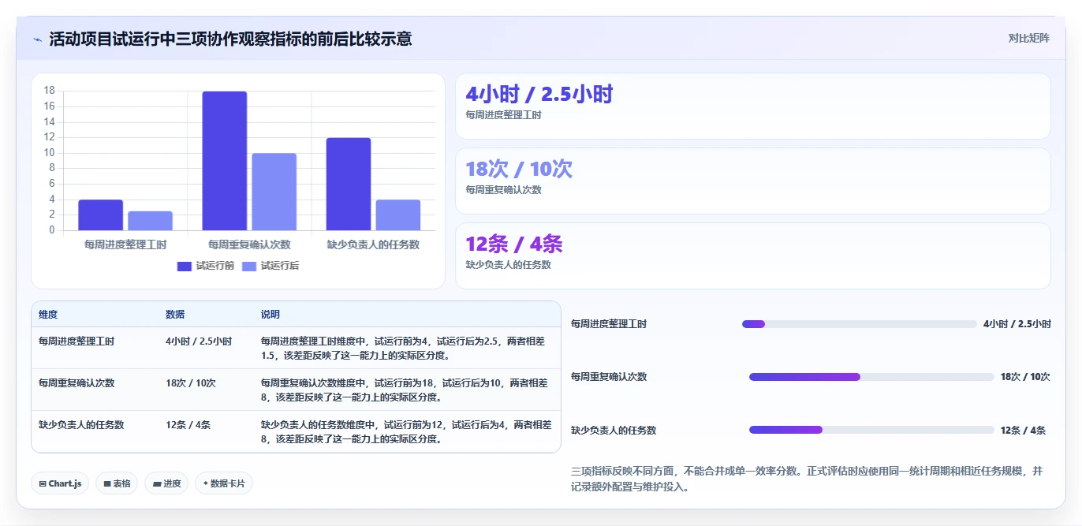Select the 缺少负责人的任务数 table row label
The height and width of the screenshot is (526, 1082).
(x=81, y=425)
